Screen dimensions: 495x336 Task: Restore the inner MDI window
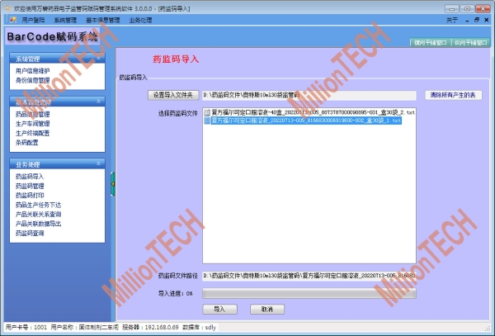tap(477, 20)
